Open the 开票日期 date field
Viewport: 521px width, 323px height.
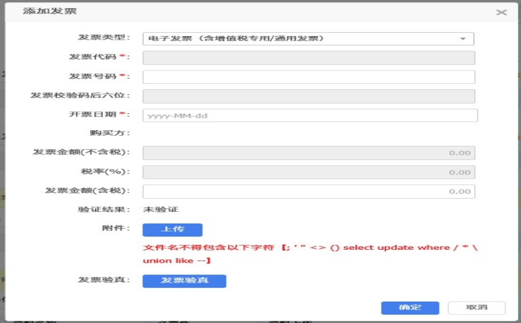pos(310,116)
